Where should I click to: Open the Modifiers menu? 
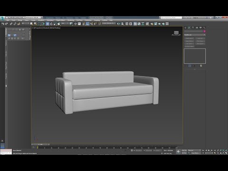pyautogui.click(x=41, y=20)
